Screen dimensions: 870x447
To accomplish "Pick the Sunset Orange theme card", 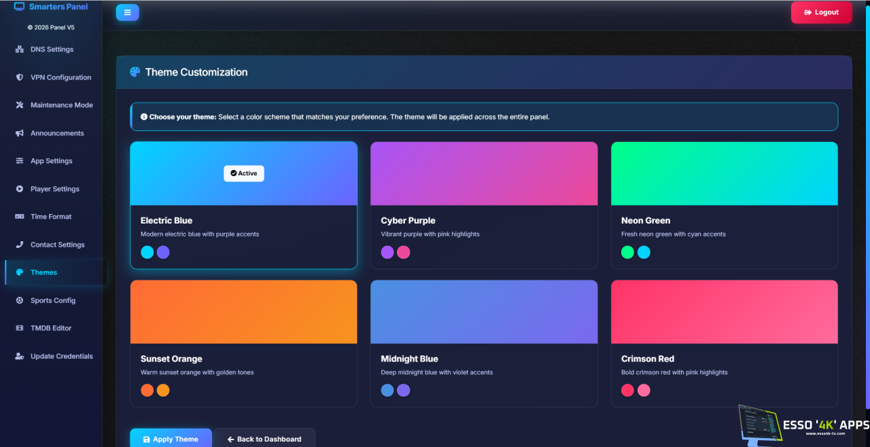I will 243,343.
